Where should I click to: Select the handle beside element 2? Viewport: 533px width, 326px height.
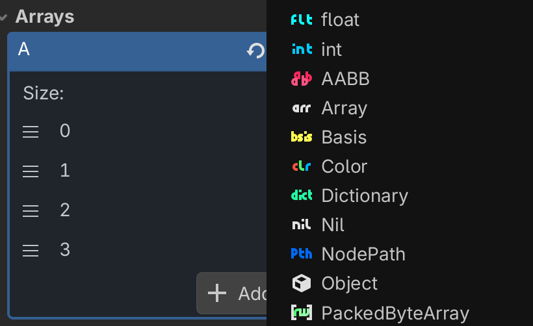click(31, 211)
